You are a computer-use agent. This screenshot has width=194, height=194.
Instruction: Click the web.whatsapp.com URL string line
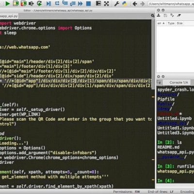[25, 47]
